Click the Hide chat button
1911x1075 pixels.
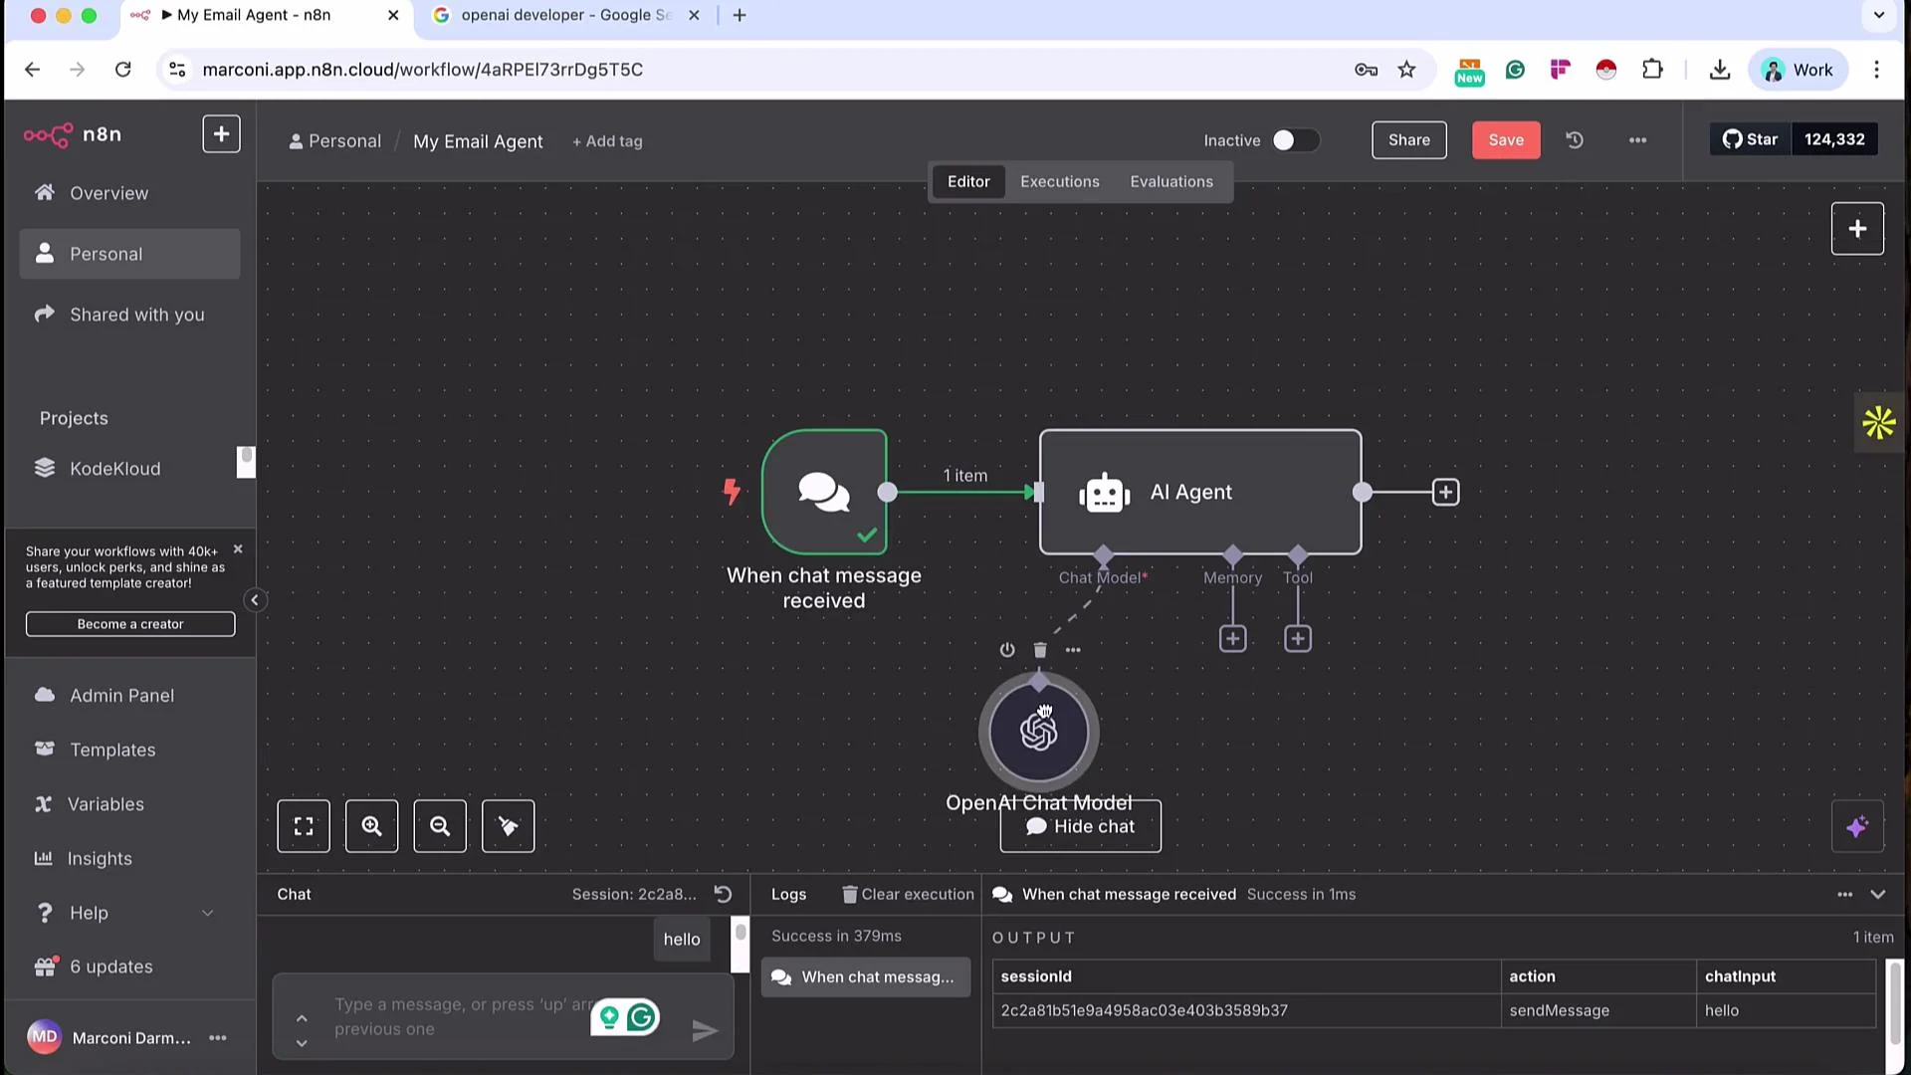1080,826
